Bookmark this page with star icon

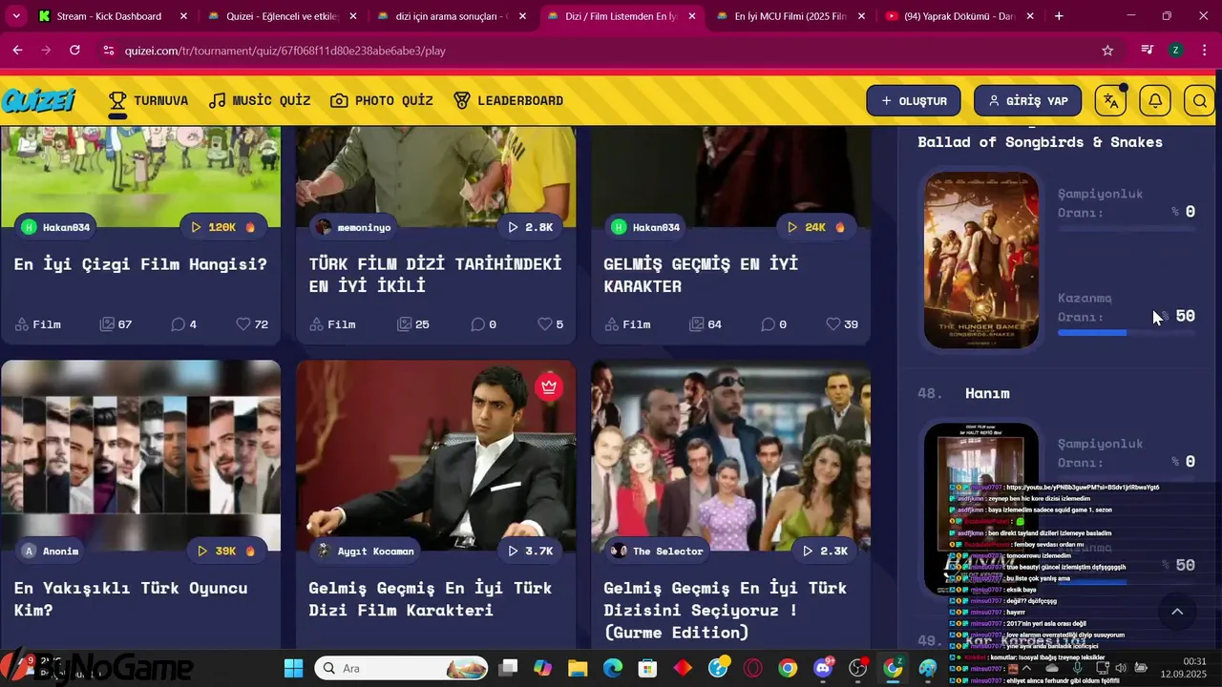click(1107, 50)
